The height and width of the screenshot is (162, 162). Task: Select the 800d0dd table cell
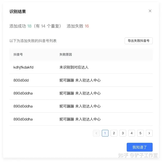point(21,80)
